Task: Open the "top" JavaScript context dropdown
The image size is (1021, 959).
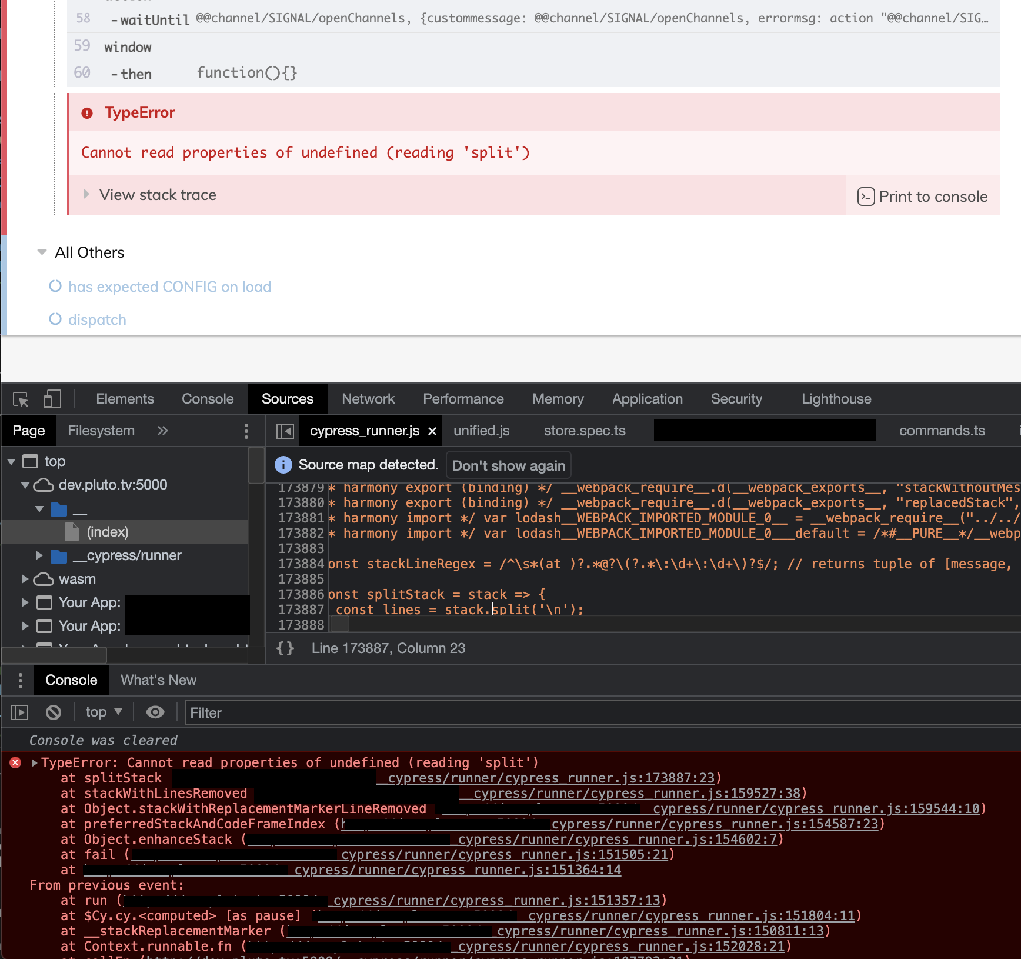Action: click(x=102, y=712)
